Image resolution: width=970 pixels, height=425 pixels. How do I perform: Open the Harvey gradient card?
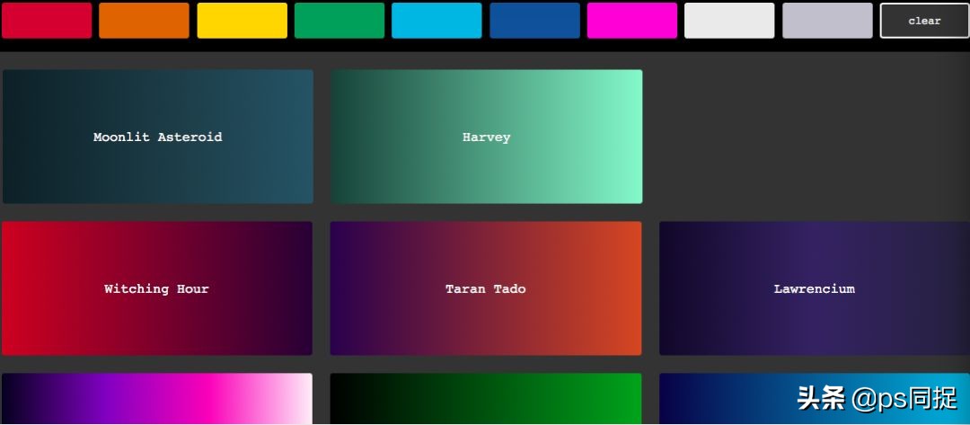point(486,137)
